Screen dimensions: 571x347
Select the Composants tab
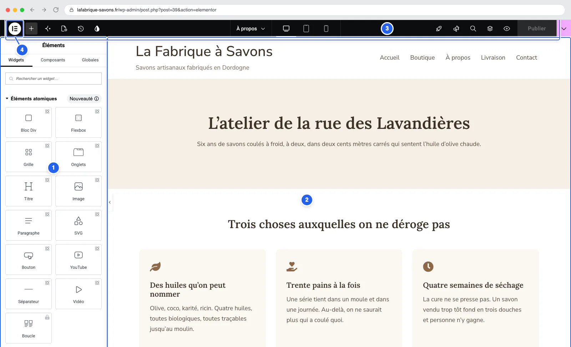click(53, 60)
